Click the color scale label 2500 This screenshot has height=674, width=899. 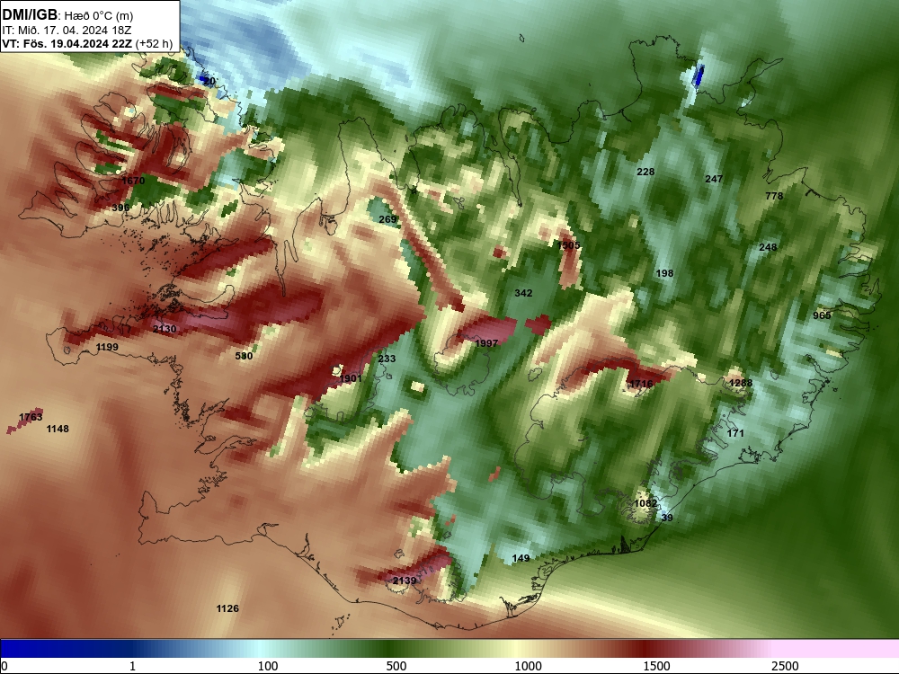[785, 666]
